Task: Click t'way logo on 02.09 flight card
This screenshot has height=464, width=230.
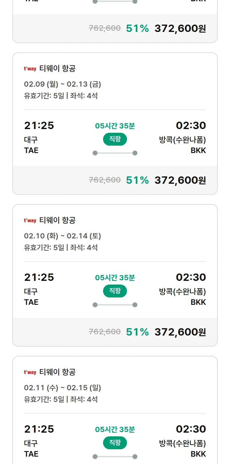Action: coord(30,69)
